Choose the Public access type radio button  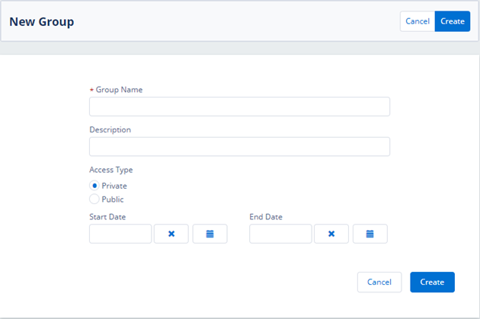(94, 199)
